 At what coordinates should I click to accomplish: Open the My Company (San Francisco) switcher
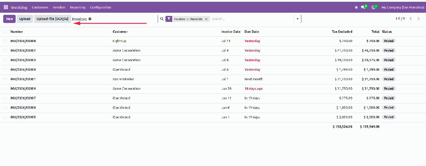(x=402, y=7)
